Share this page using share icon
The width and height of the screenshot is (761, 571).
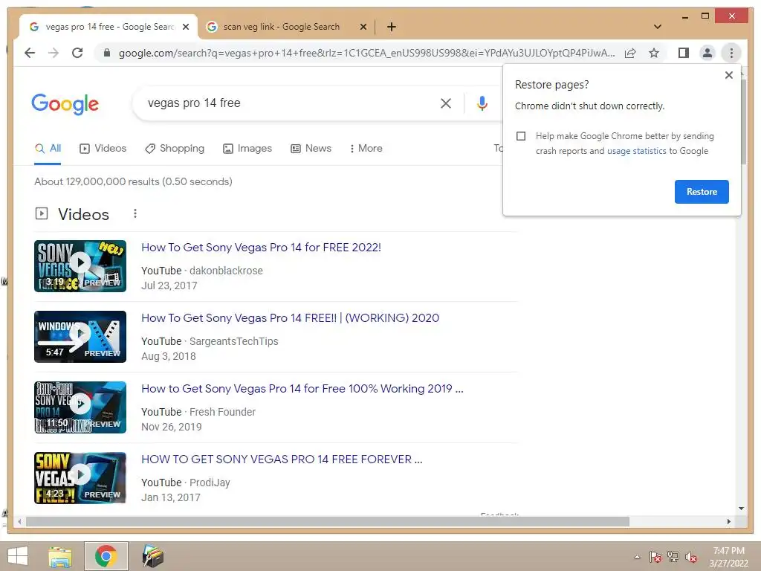click(x=630, y=53)
